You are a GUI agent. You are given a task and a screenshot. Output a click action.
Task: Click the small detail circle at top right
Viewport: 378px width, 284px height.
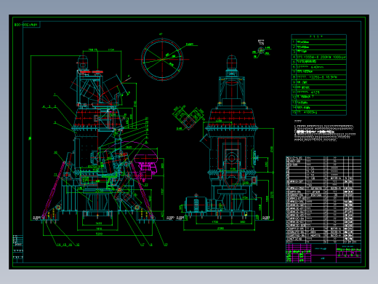pyautogui.click(x=261, y=50)
